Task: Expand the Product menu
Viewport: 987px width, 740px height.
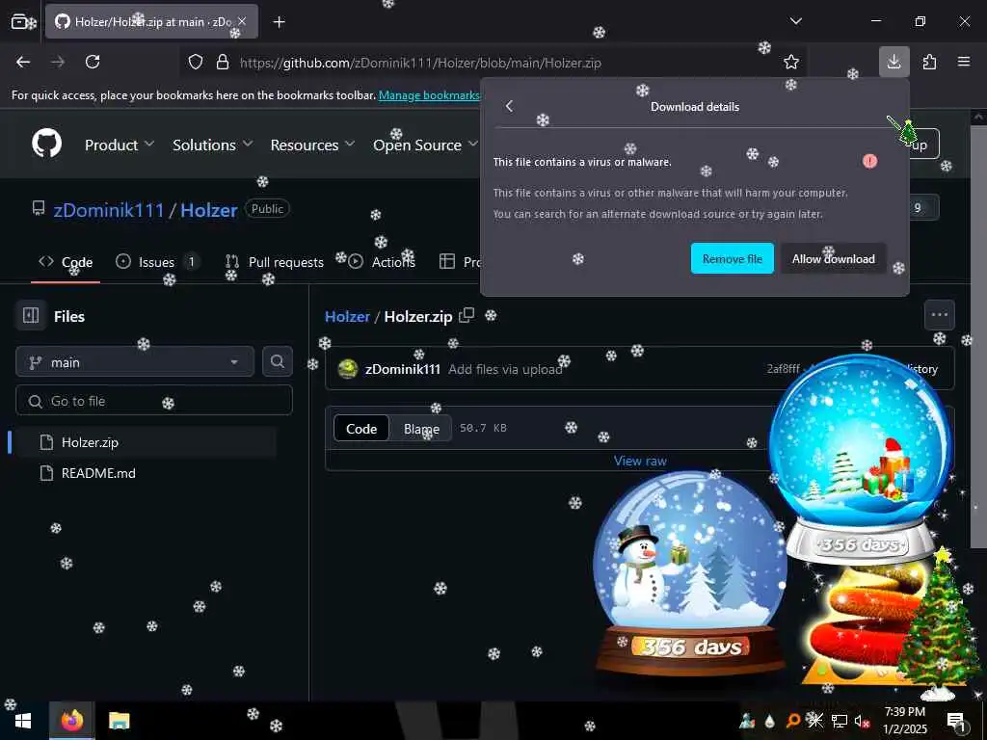Action: point(120,145)
